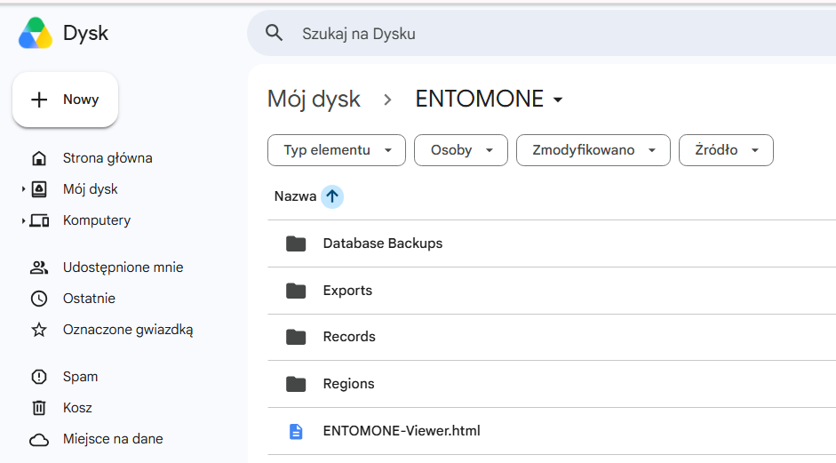Click the plus icon in Nowy button
The width and height of the screenshot is (836, 463).
click(x=39, y=100)
